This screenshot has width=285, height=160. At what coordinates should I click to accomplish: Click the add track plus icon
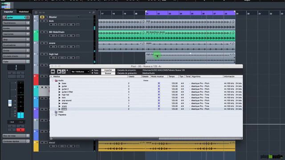[x=90, y=12]
